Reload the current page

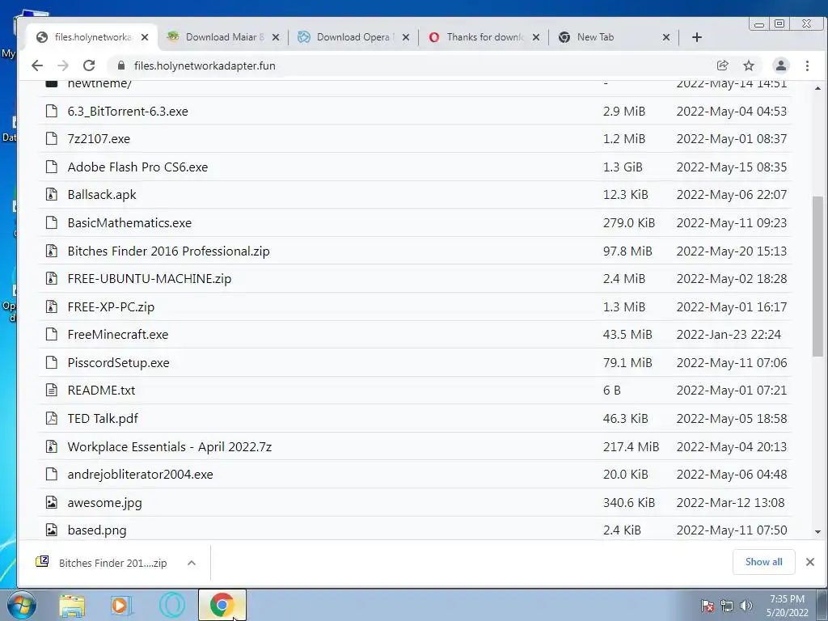tap(89, 65)
